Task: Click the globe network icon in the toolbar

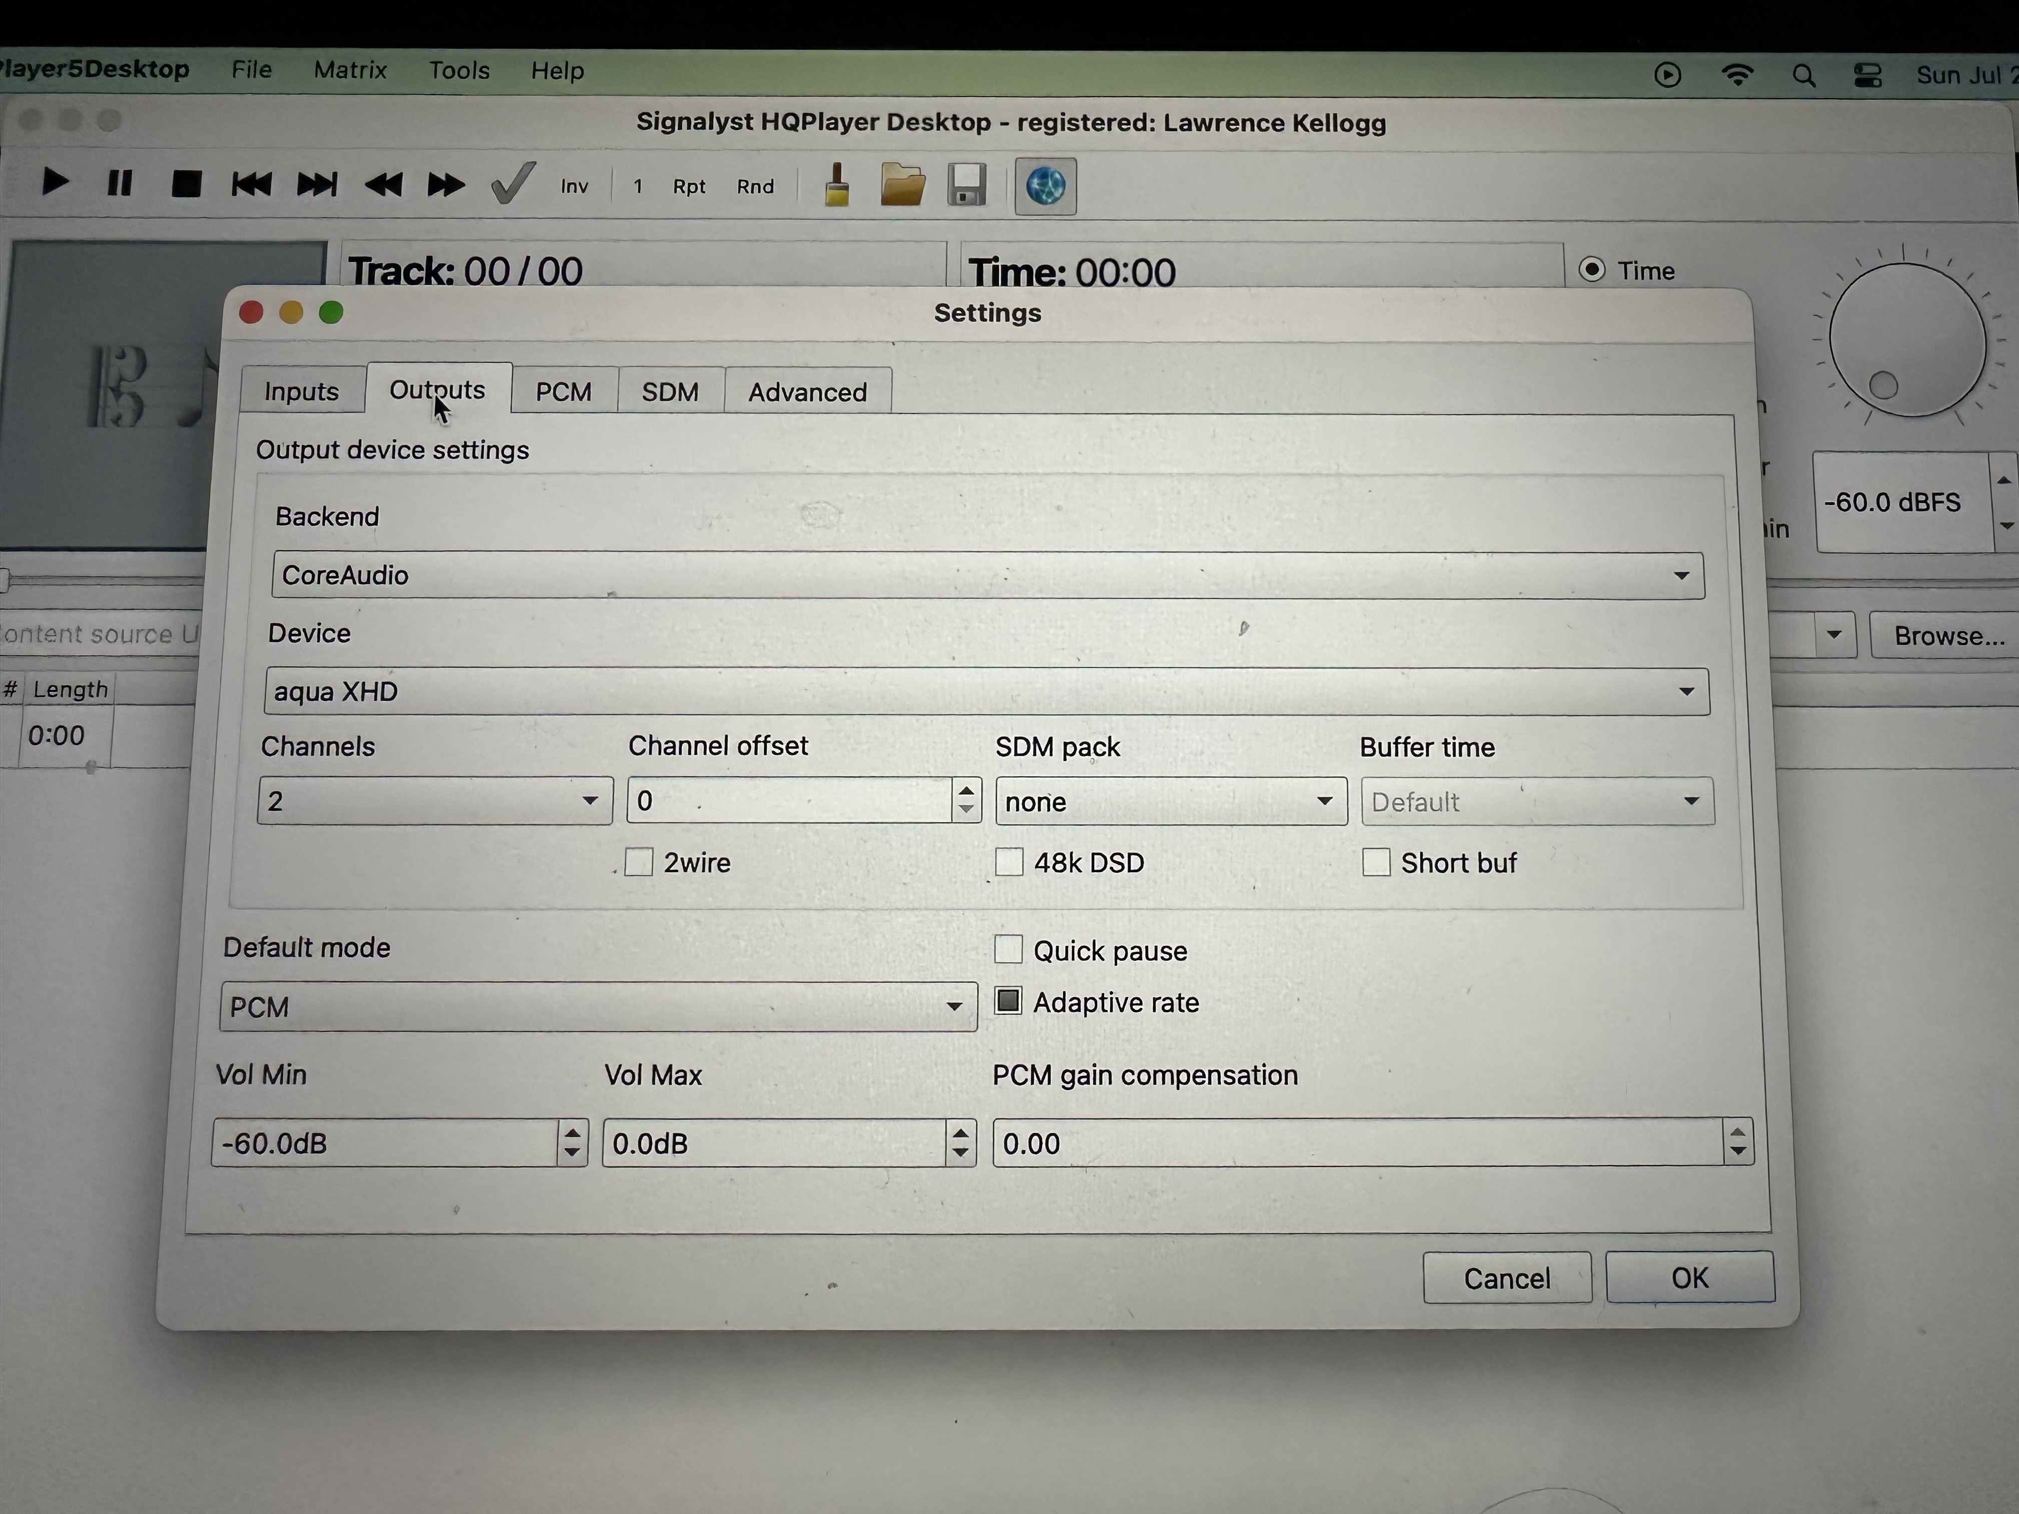Action: pos(1046,186)
